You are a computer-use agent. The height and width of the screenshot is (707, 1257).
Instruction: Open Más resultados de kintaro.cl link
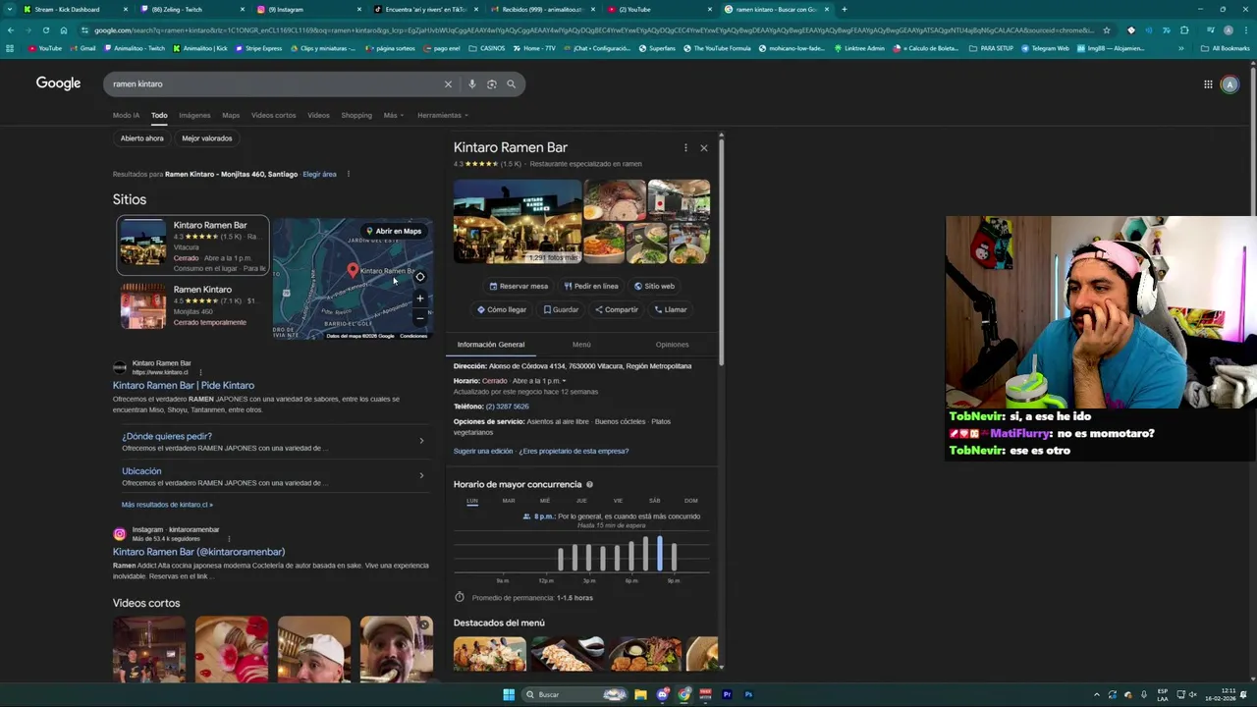pos(167,505)
